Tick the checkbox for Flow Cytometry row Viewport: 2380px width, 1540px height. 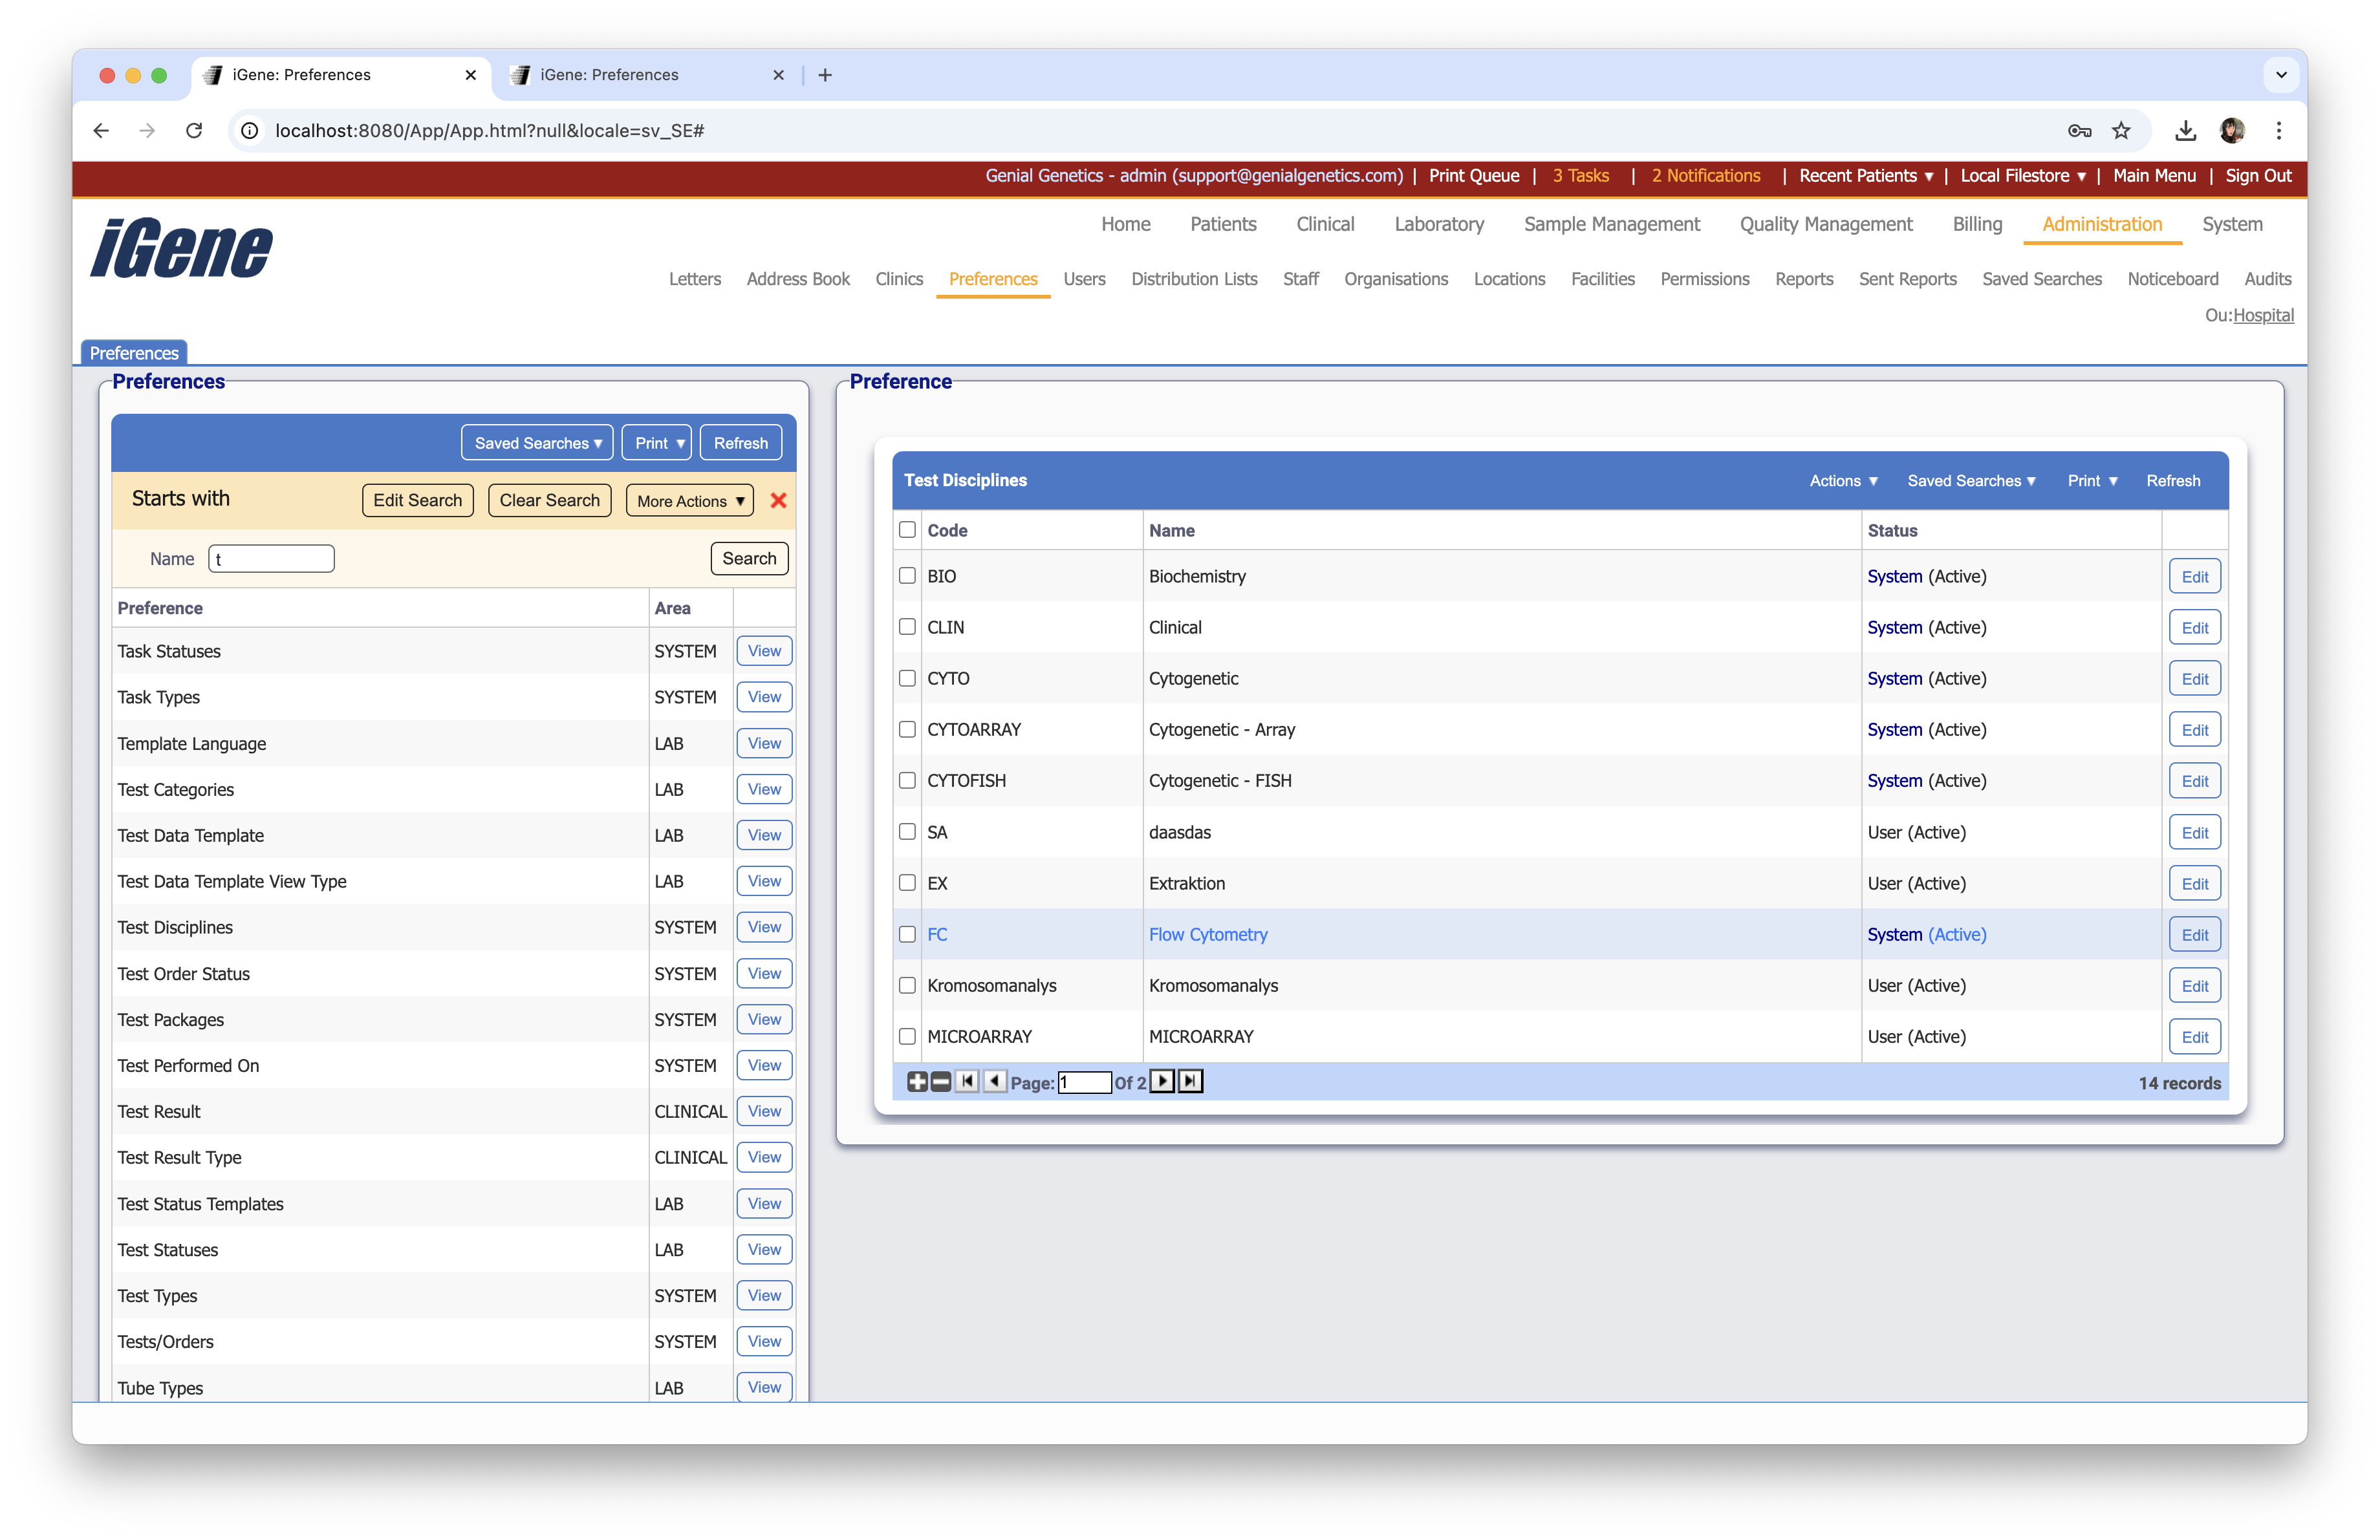907,934
